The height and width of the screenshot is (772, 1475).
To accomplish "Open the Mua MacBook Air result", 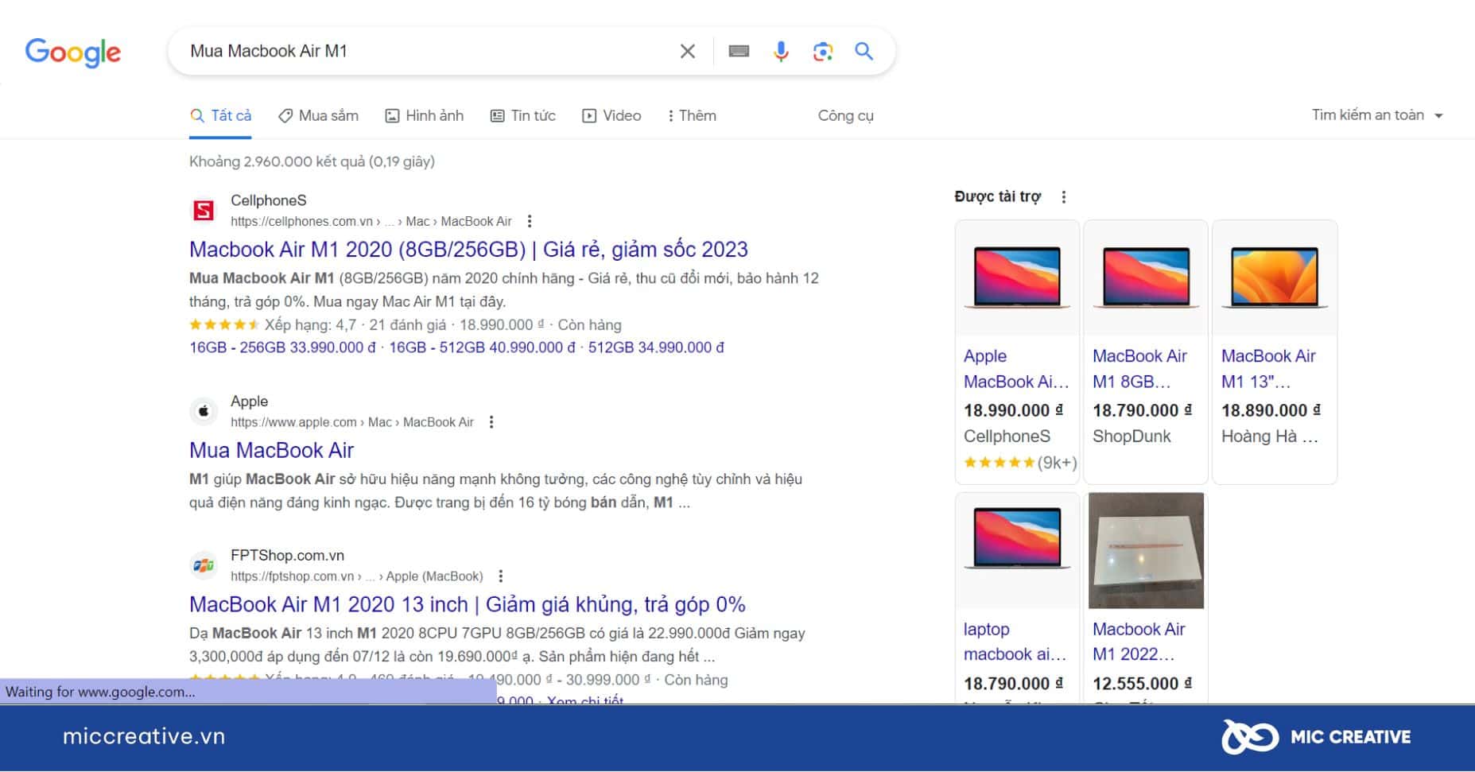I will point(271,451).
